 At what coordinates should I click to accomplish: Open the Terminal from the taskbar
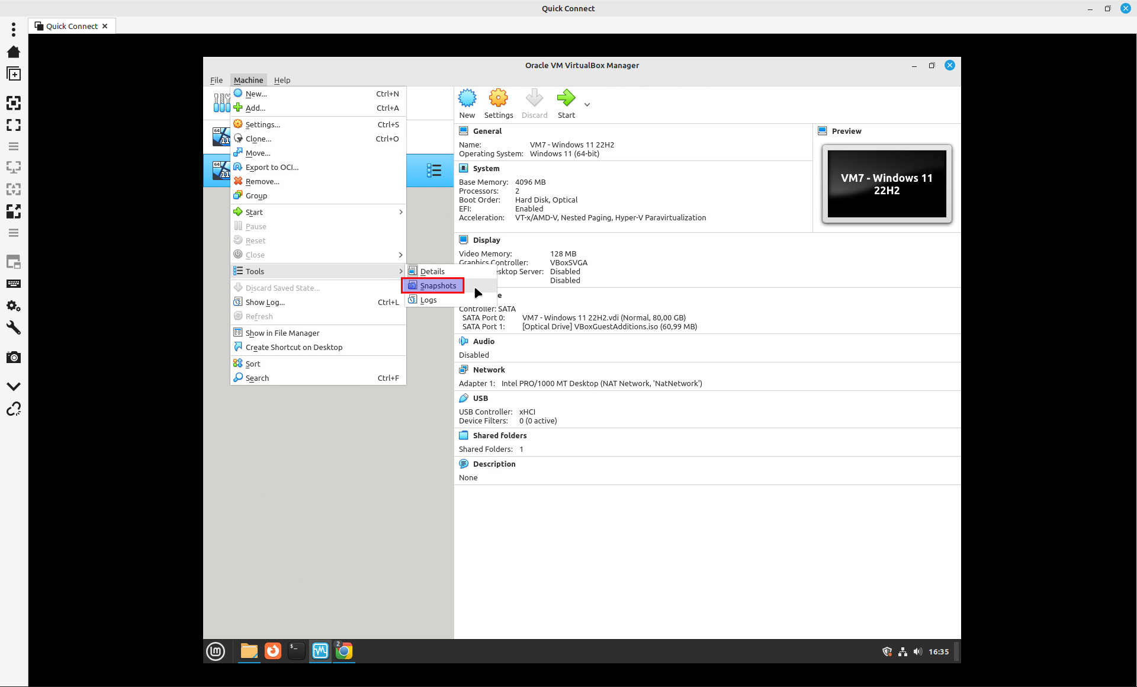tap(297, 651)
